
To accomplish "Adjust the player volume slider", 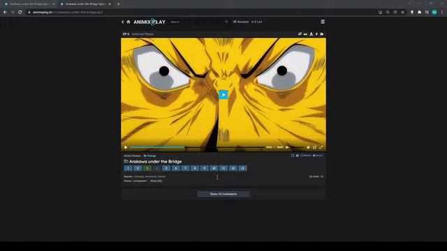I will [x=298, y=147].
